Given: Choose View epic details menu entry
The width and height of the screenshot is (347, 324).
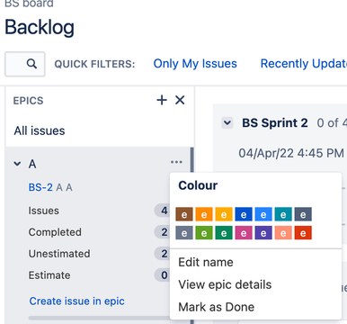Looking at the screenshot, I should pyautogui.click(x=225, y=284).
